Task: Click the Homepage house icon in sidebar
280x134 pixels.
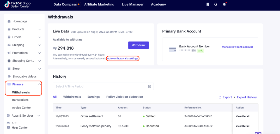Action: (x=9, y=21)
